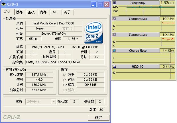177x123 pixels.
Task: Open the 内存 tab
Action: [44, 12]
